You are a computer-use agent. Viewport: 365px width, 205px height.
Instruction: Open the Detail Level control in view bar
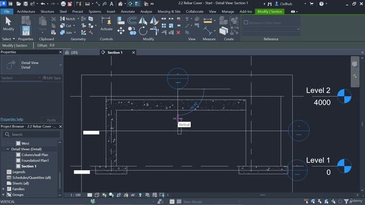pos(90,195)
